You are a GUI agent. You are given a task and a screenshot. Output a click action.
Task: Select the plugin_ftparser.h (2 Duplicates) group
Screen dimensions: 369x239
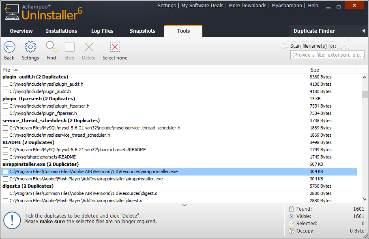tap(39, 99)
